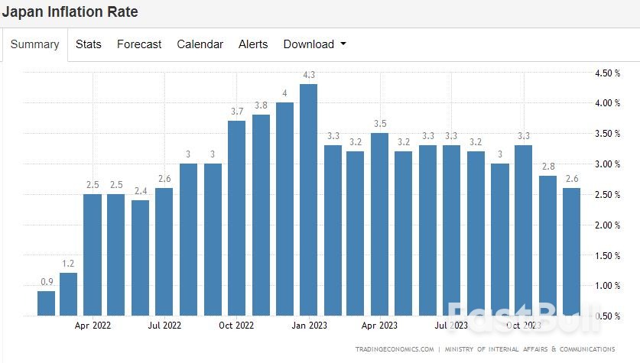The image size is (640, 363).
Task: Select the 2.6 bar above Jul 2022
Action: [x=164, y=251]
